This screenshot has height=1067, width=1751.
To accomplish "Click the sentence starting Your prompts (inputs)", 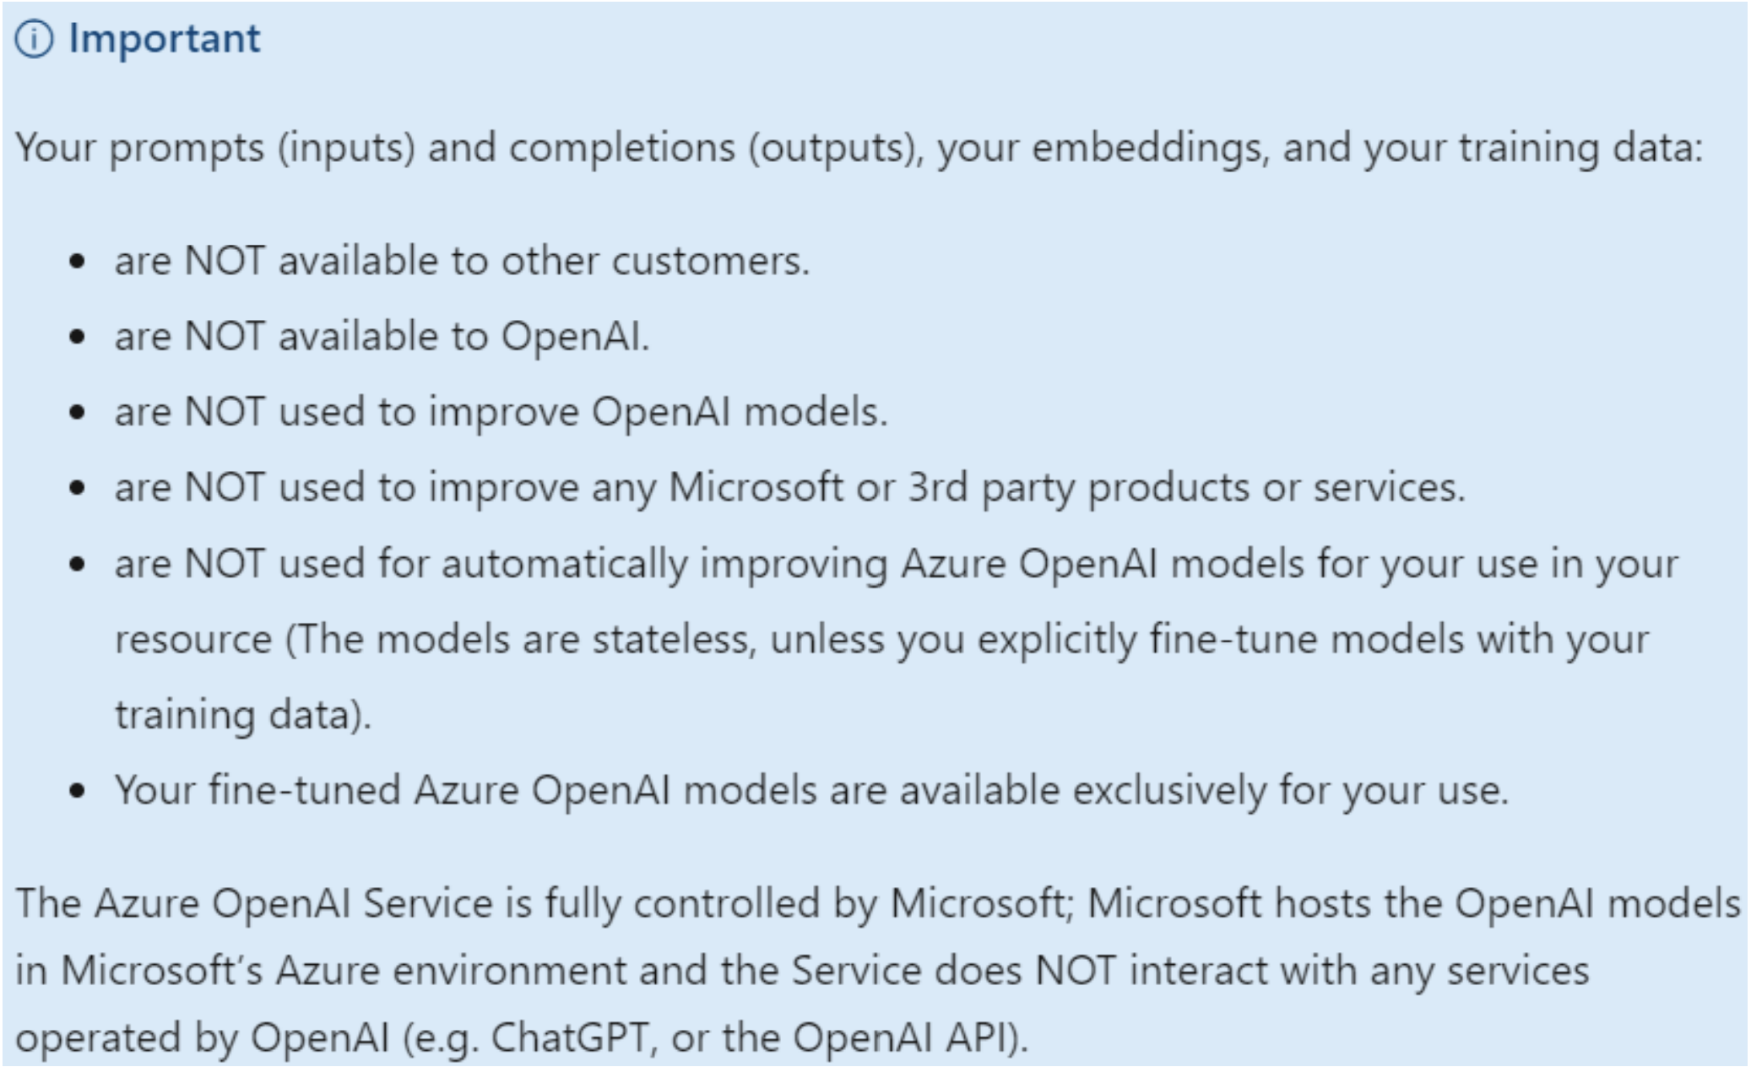I will [x=859, y=149].
